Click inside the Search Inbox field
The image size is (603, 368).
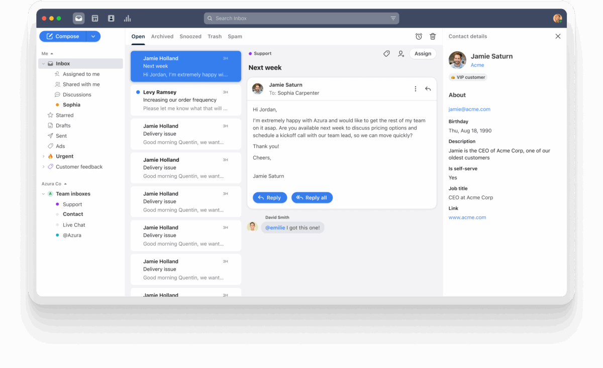pos(301,18)
